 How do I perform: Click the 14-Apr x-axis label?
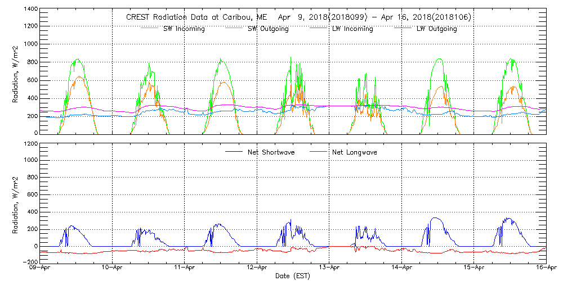401,268
